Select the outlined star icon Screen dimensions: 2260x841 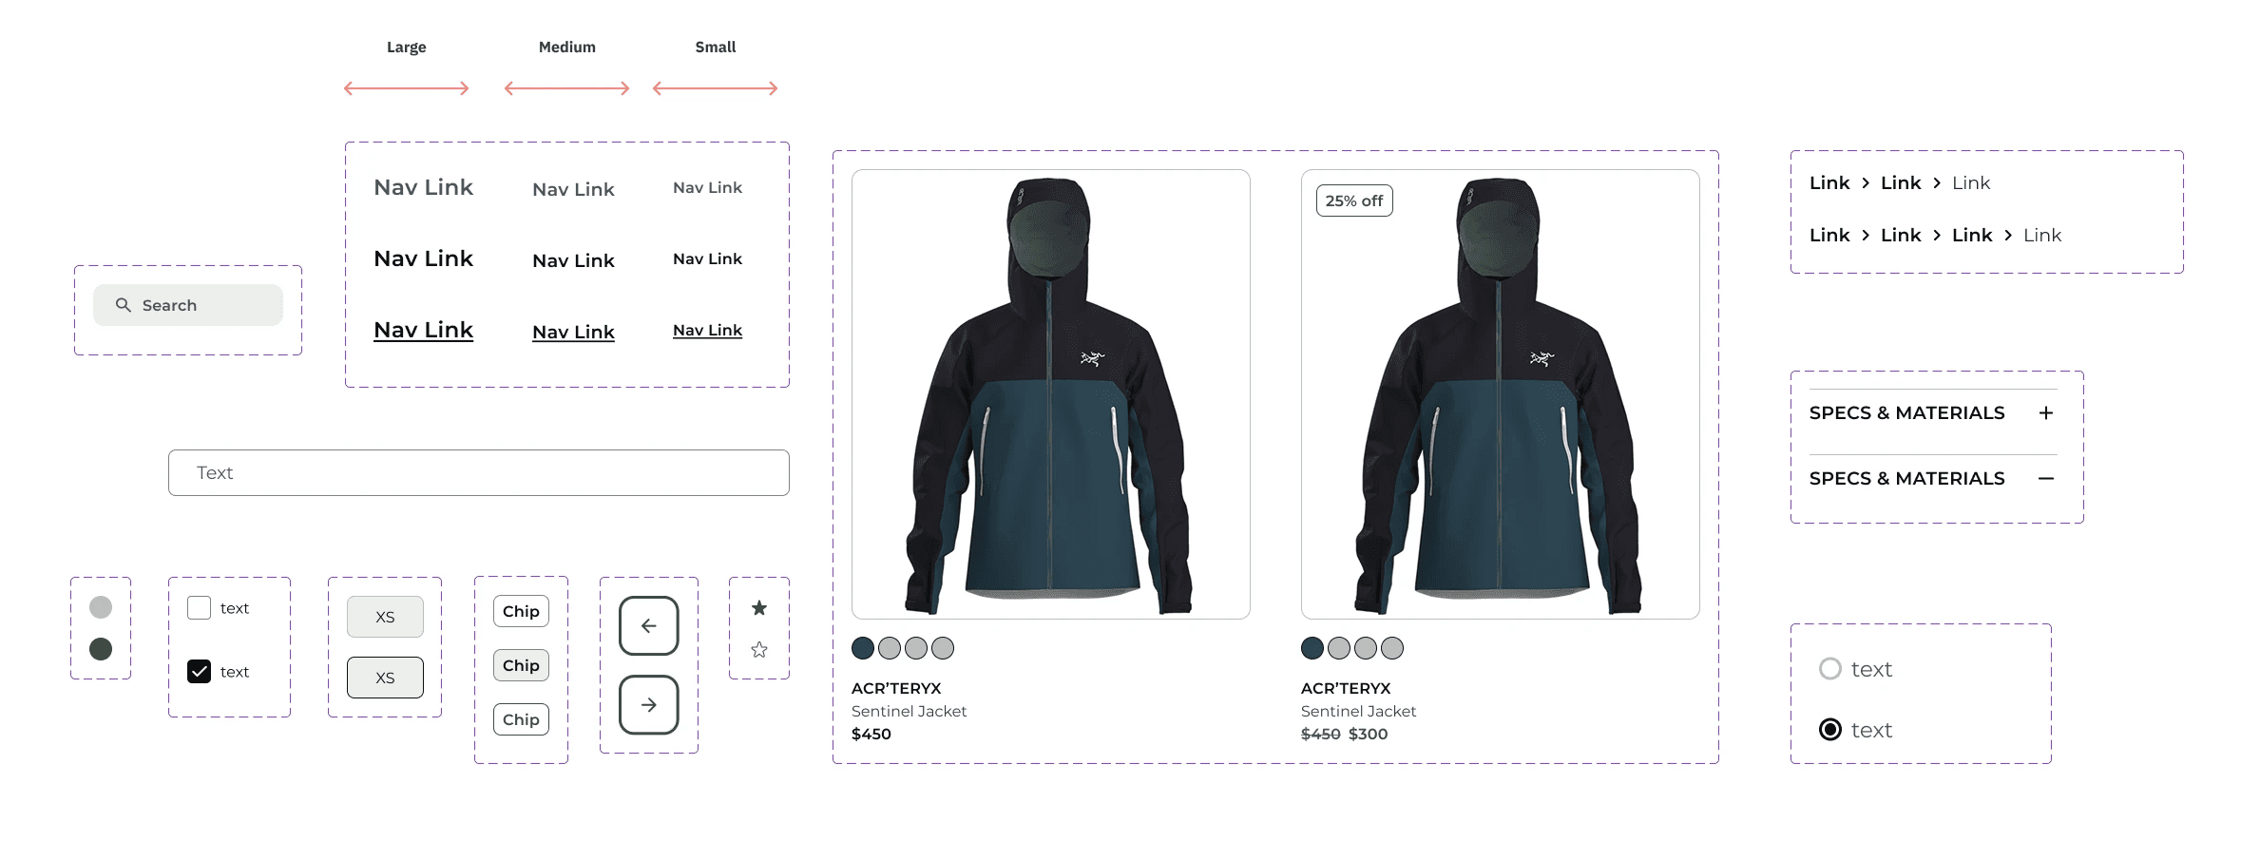[759, 650]
